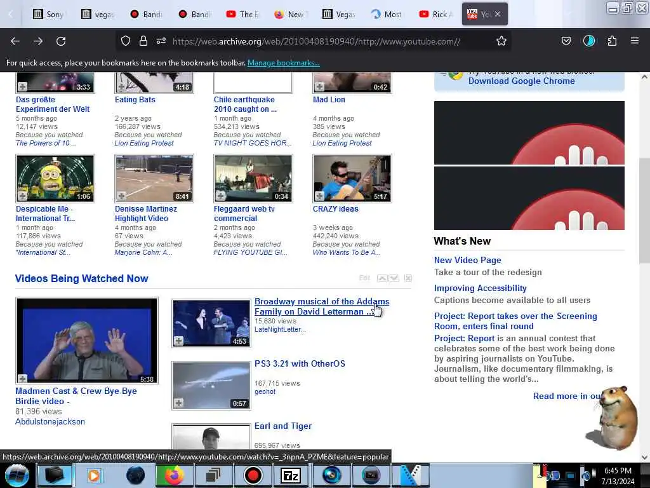Open the Denisse Martinez Highlight Video title
Viewport: 650px width, 488px height.
146,213
